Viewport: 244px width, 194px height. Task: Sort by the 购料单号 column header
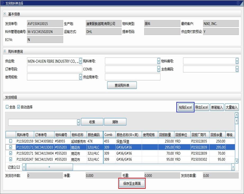coord(25,135)
